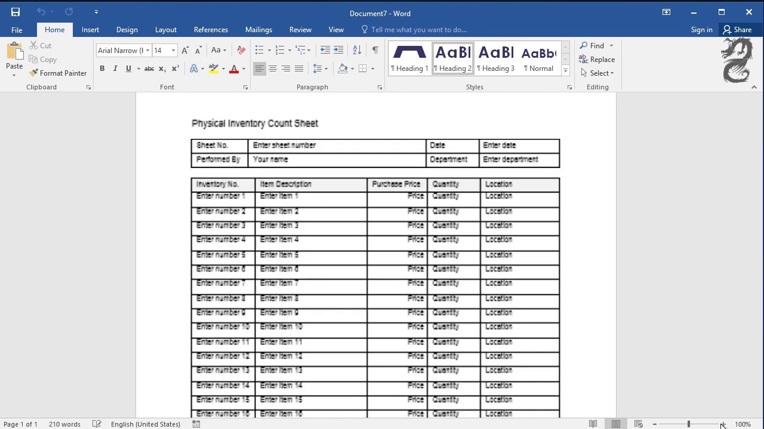Viewport: 764px width, 429px height.
Task: Open the Review tab
Action: click(x=300, y=30)
